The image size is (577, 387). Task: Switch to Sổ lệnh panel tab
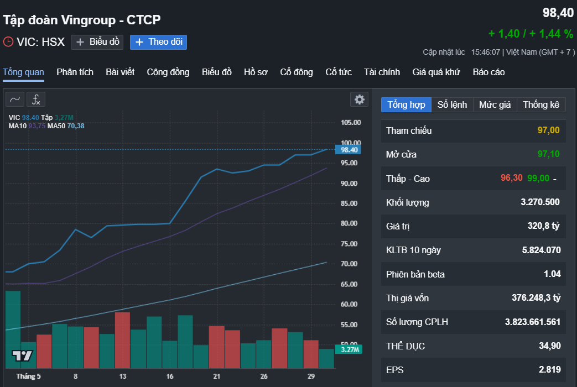pos(453,105)
